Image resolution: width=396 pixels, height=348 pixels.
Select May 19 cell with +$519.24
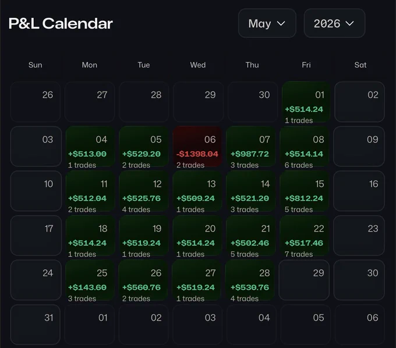pos(144,236)
